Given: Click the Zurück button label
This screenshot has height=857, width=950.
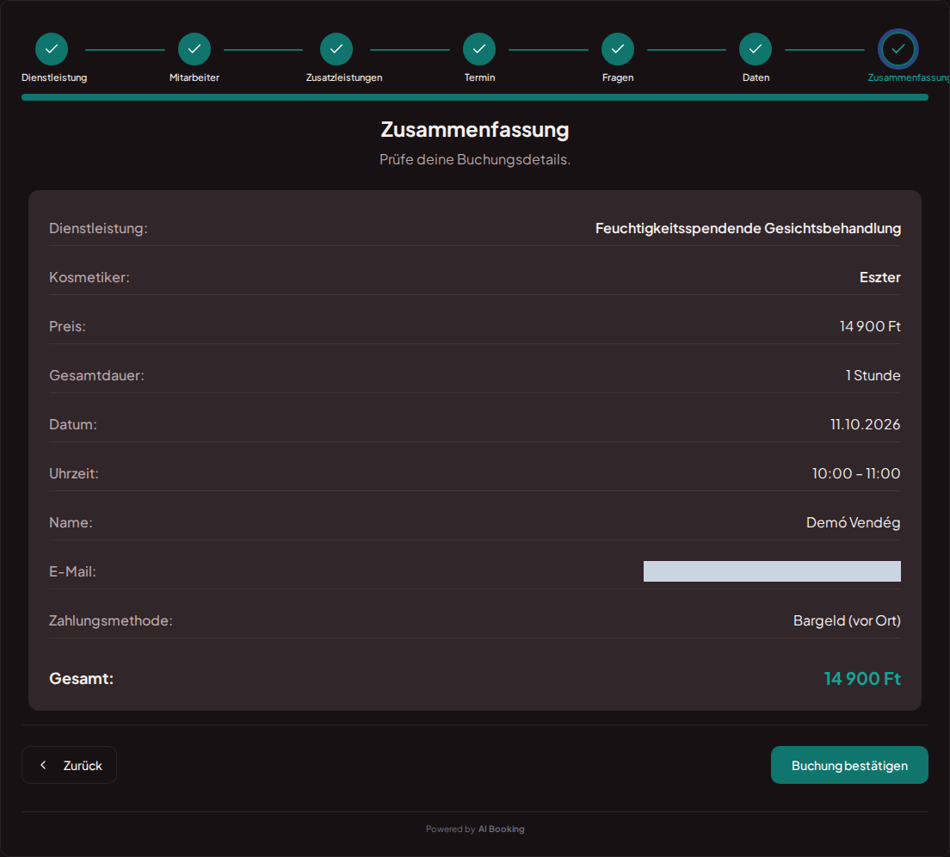Looking at the screenshot, I should pyautogui.click(x=83, y=766).
